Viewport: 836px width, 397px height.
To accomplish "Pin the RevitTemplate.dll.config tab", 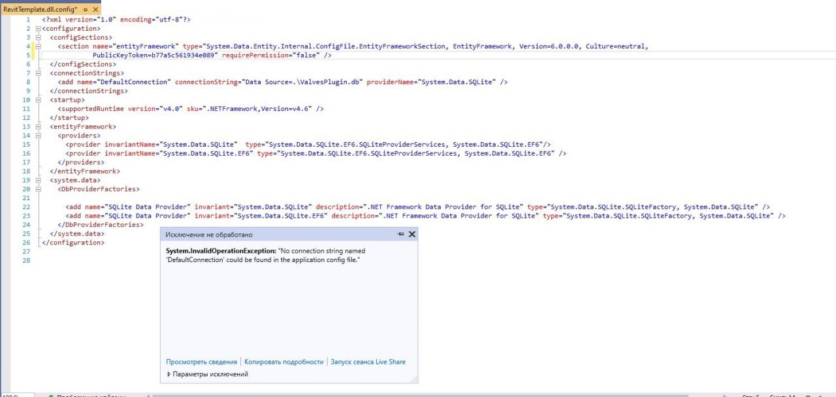I will [86, 10].
